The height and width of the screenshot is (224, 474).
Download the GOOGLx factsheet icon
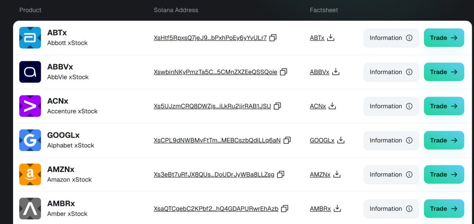(341, 140)
